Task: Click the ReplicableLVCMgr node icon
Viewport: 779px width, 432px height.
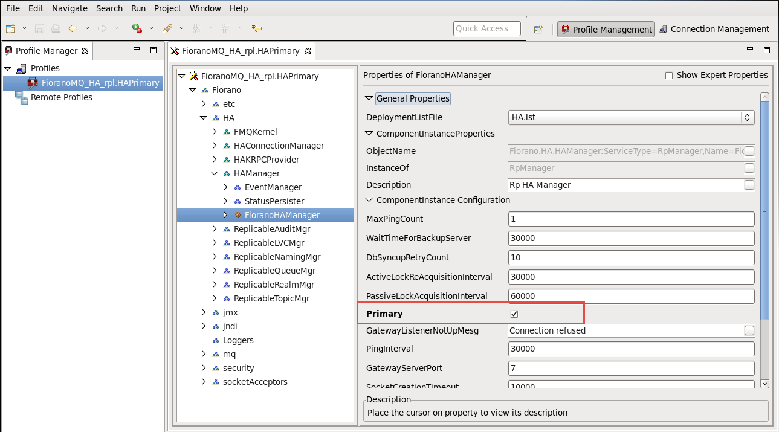Action: tap(227, 243)
